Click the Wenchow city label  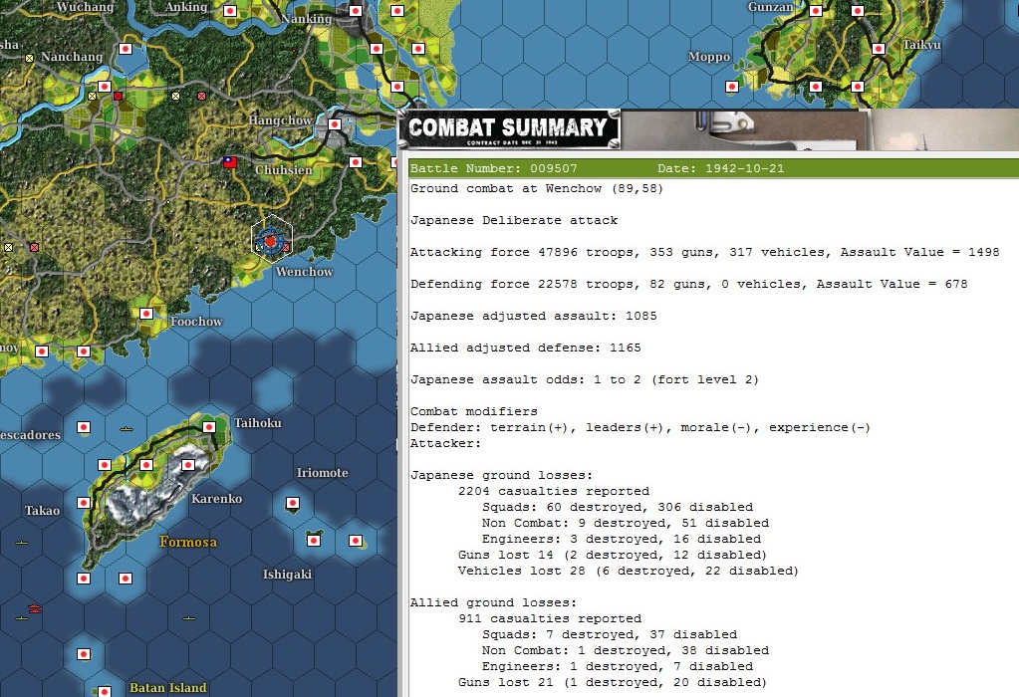click(304, 272)
